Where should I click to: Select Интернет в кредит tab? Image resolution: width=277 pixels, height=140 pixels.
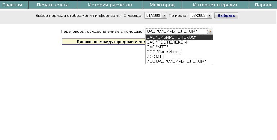tap(215, 5)
